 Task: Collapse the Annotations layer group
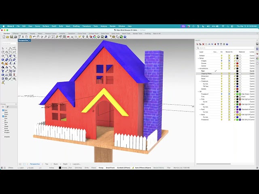coord(198,68)
